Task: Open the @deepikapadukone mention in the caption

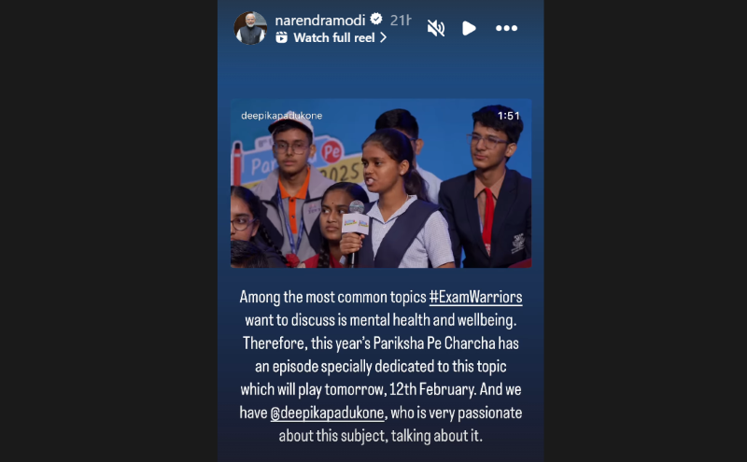Action: 327,413
